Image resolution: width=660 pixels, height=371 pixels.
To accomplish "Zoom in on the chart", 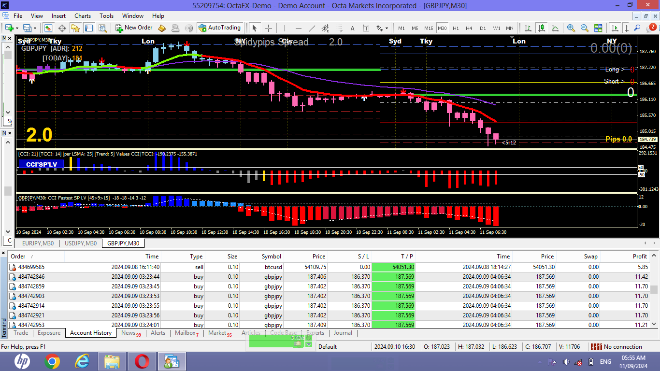I will [x=571, y=28].
